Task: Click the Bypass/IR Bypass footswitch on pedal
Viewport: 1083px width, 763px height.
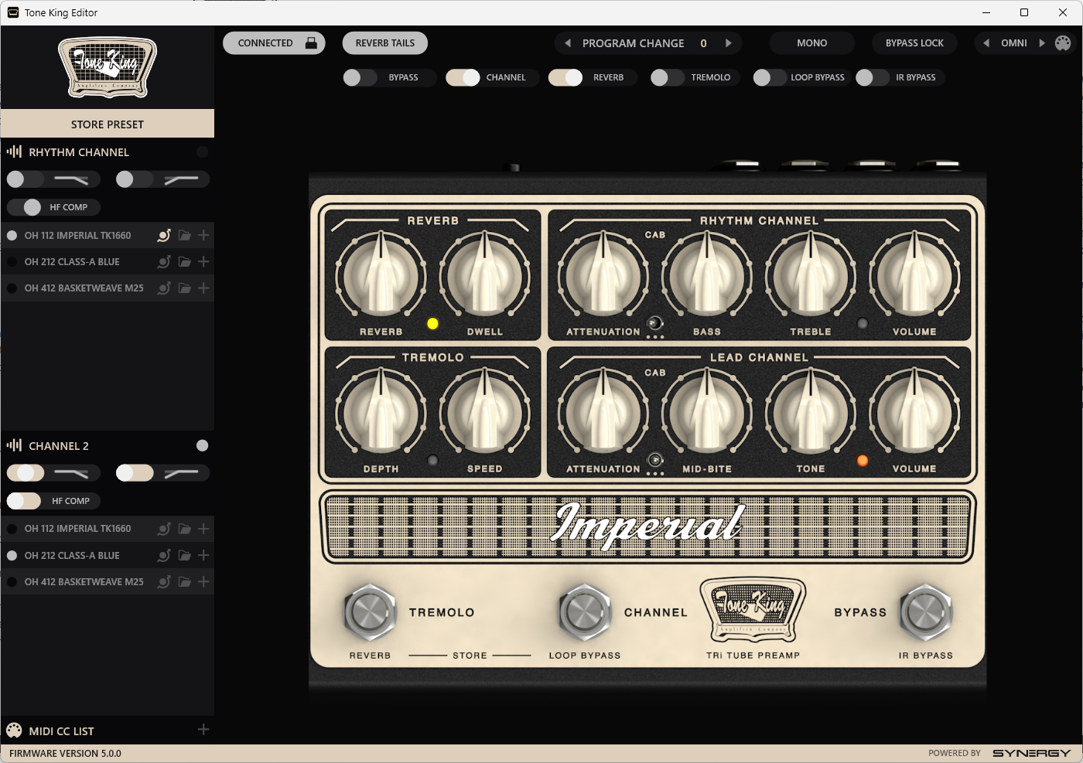Action: (926, 612)
